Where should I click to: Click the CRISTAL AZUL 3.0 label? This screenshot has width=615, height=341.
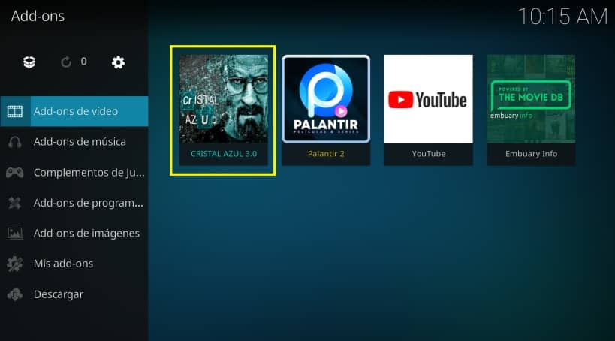coord(224,154)
